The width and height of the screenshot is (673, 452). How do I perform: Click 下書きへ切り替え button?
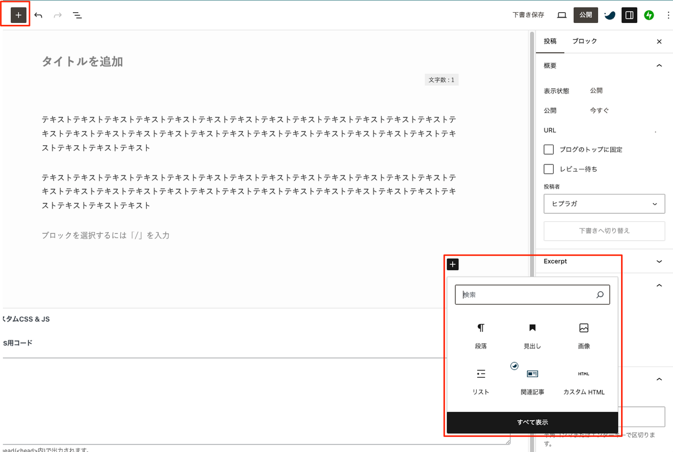pyautogui.click(x=604, y=231)
